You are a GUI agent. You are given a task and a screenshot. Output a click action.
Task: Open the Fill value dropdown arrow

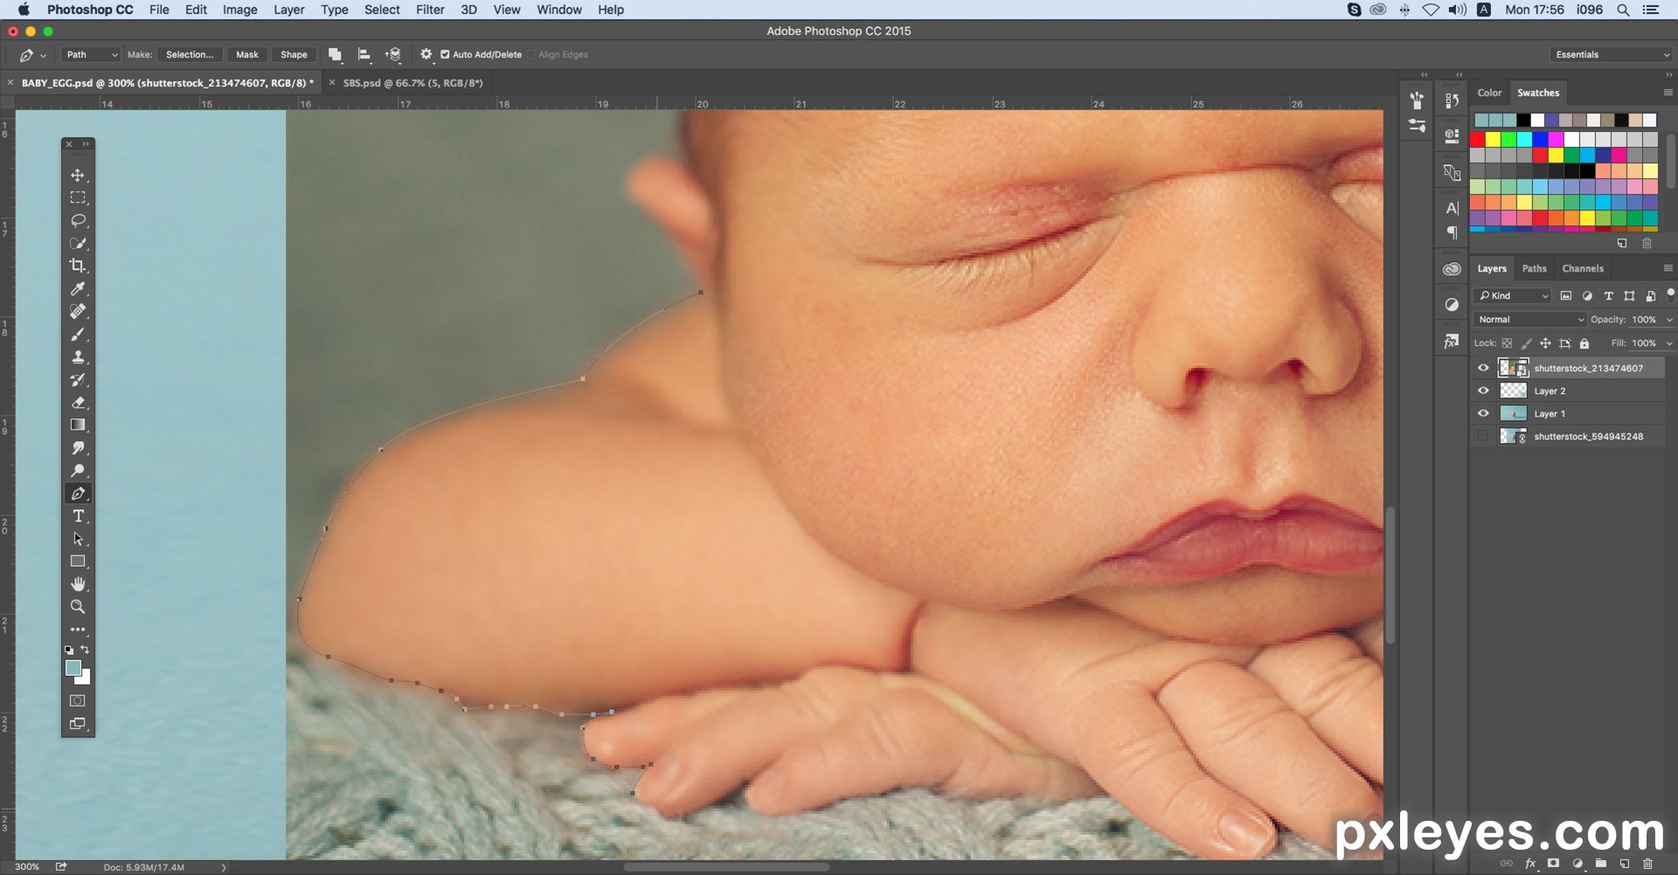click(1669, 343)
